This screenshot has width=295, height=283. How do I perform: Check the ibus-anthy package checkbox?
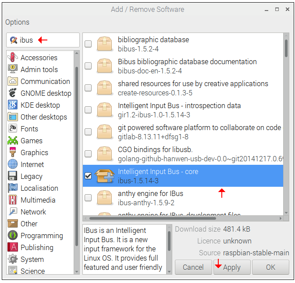tap(88, 198)
